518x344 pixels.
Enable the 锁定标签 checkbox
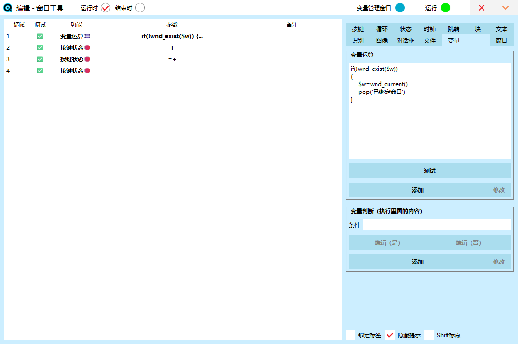click(x=351, y=335)
